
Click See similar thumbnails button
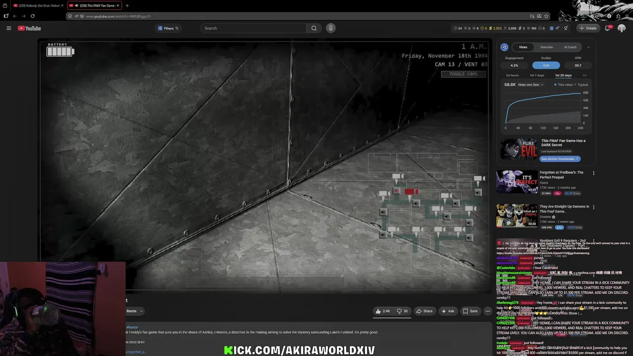point(560,159)
